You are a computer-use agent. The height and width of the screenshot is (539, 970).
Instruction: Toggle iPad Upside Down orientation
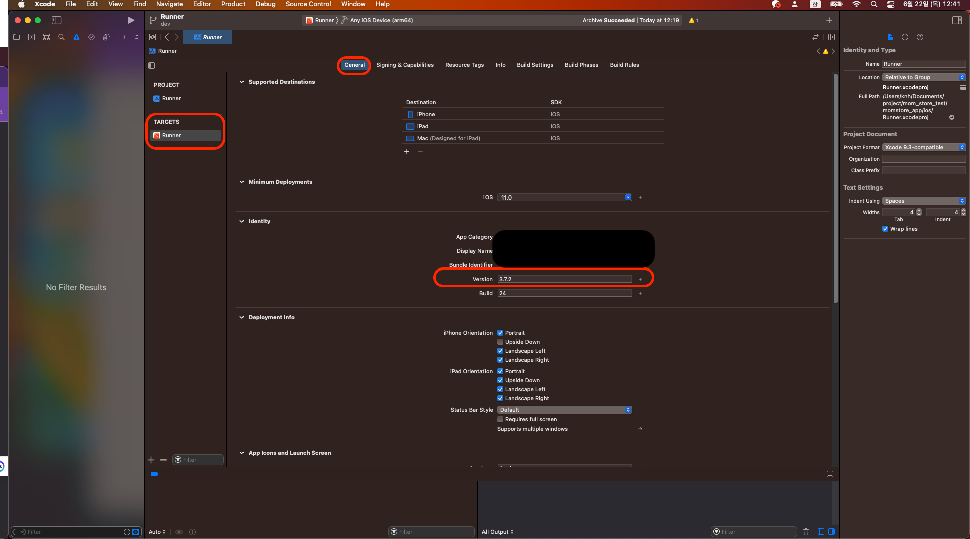[500, 380]
